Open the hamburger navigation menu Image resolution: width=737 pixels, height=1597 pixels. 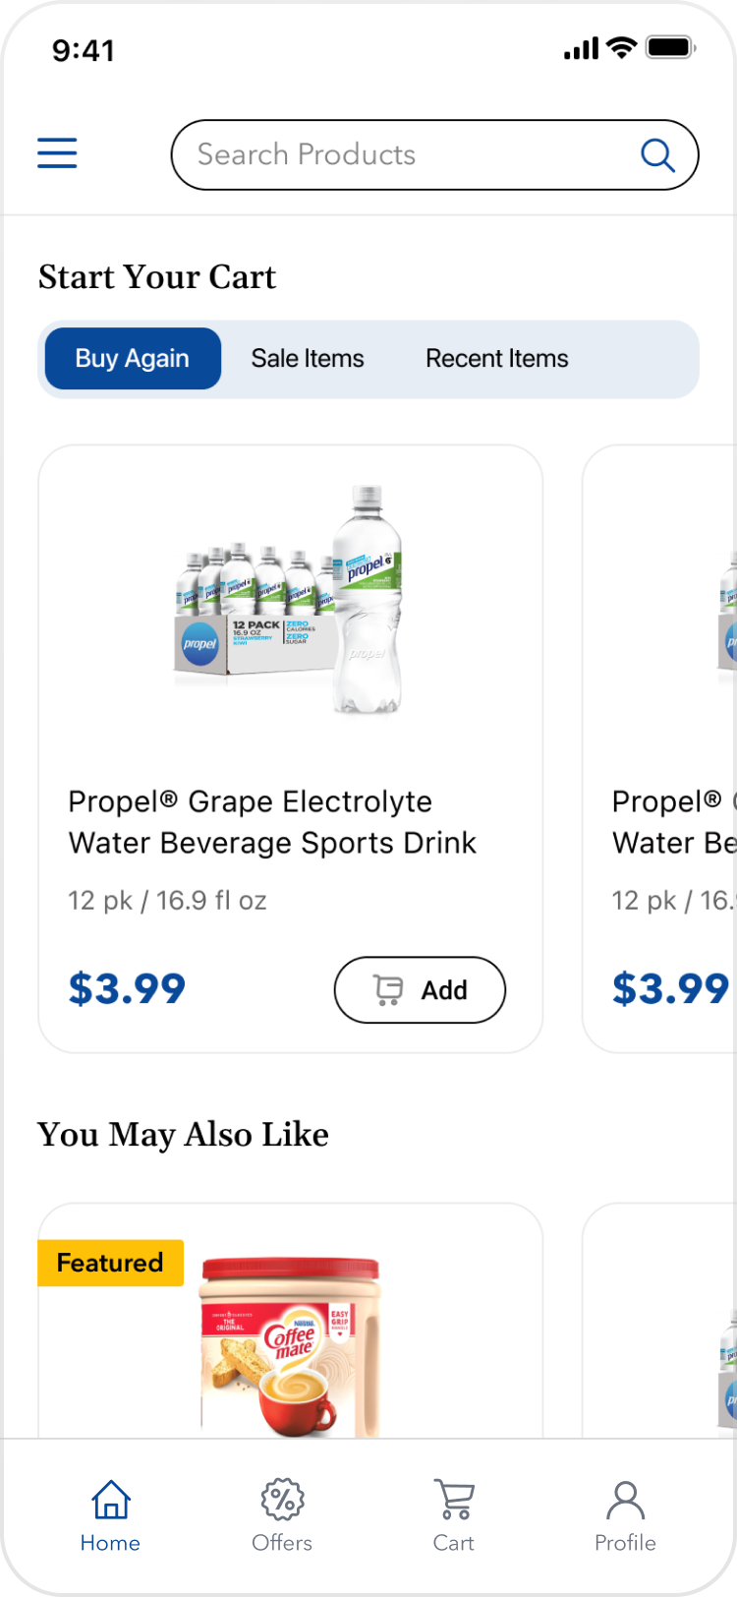pos(57,153)
